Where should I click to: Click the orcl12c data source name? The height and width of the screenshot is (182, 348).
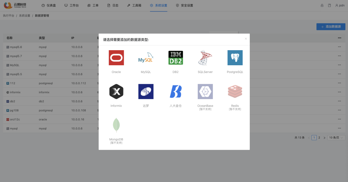(15, 120)
